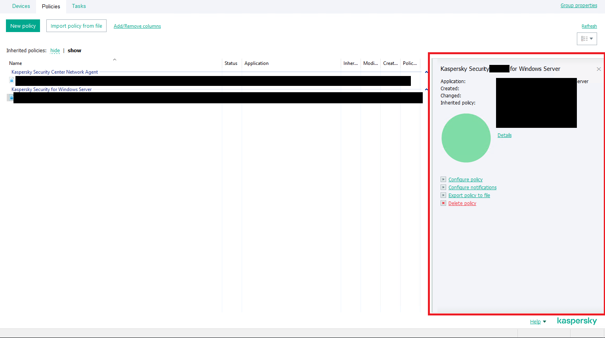Click the "Polic..." column header
Screen dimensions: 605x338
pos(410,63)
